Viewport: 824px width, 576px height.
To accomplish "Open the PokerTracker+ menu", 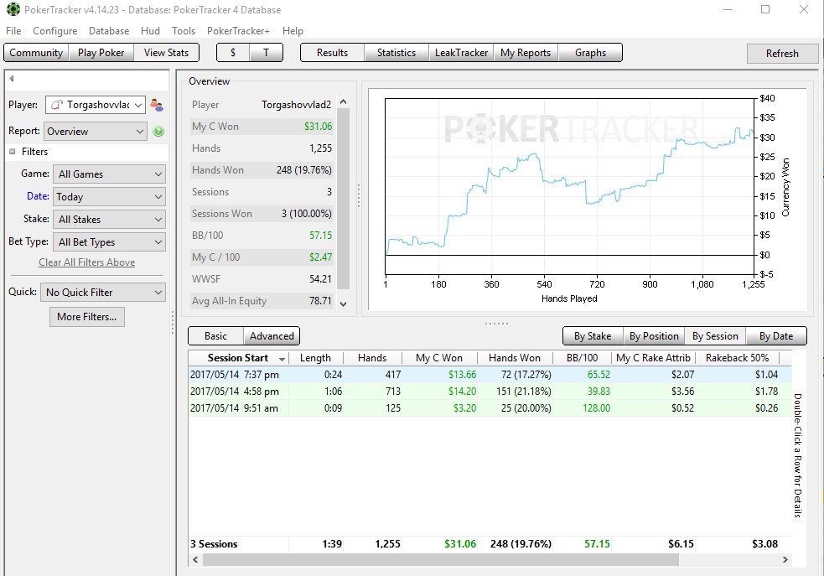I will pyautogui.click(x=238, y=31).
